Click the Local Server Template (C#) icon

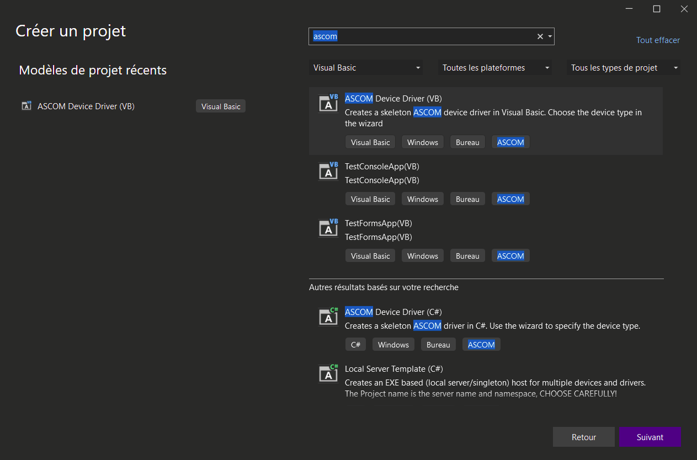click(328, 373)
